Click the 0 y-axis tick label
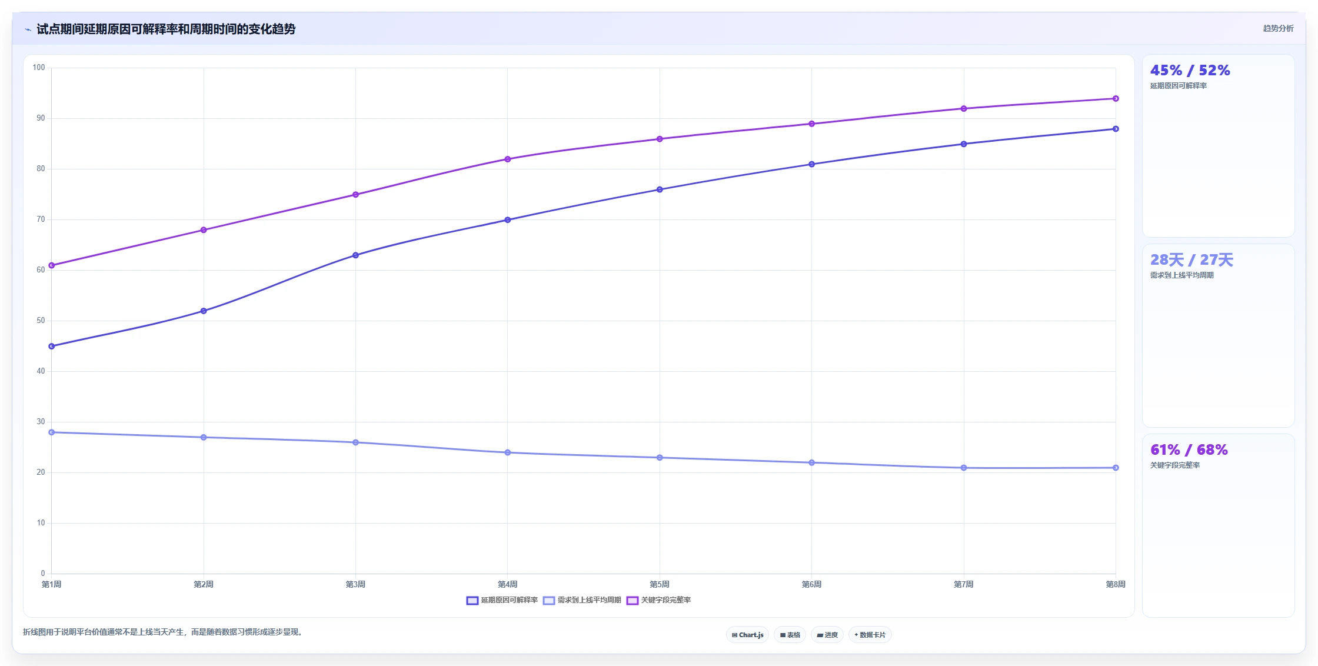Image resolution: width=1318 pixels, height=666 pixels. pyautogui.click(x=43, y=574)
